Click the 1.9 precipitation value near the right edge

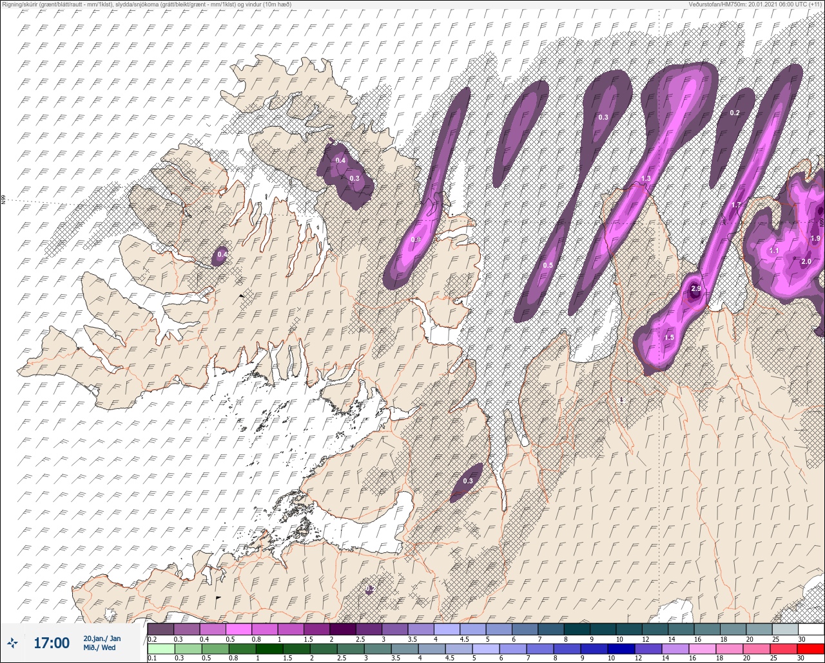point(815,239)
